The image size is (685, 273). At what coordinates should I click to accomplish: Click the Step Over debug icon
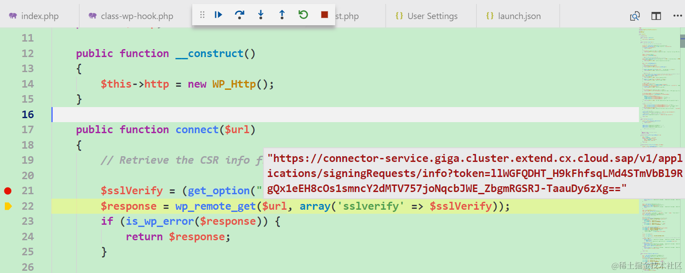click(240, 15)
